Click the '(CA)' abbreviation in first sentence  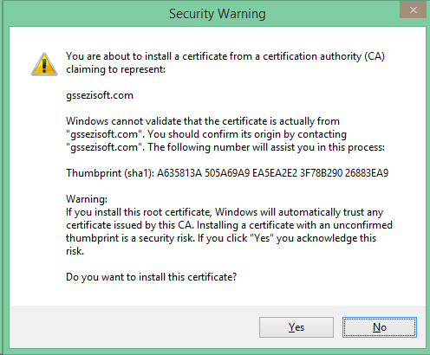[x=375, y=56]
